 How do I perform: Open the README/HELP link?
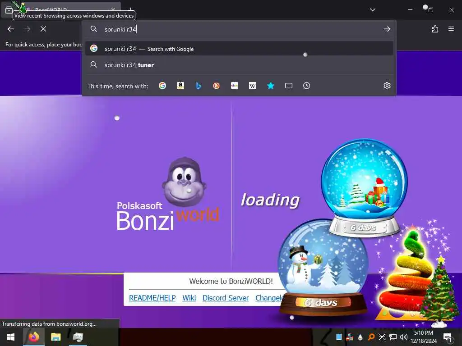[x=152, y=298]
